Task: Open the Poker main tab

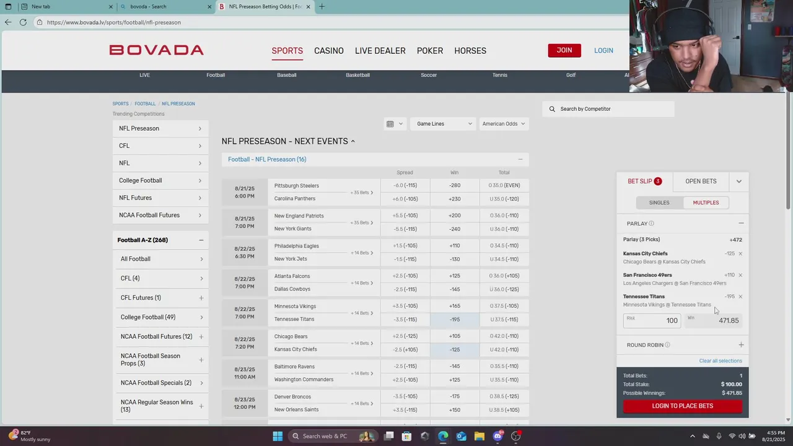Action: click(x=430, y=51)
